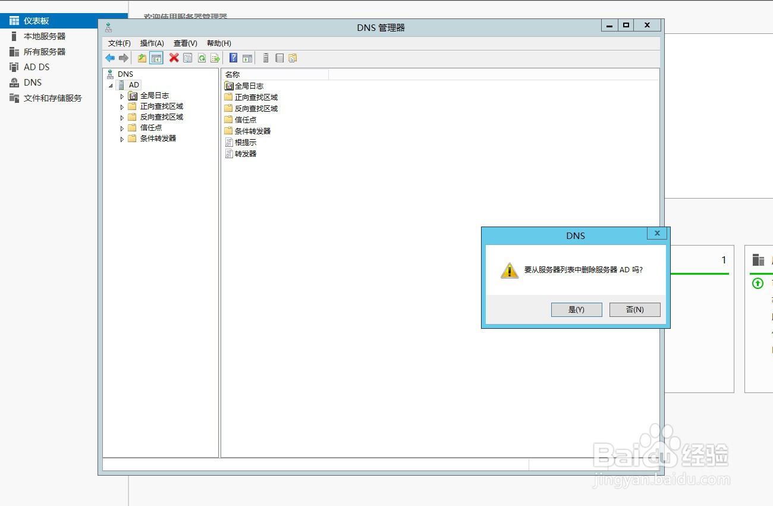The image size is (773, 506).
Task: Click the 信任点 folder icon in right pane
Action: click(x=229, y=120)
